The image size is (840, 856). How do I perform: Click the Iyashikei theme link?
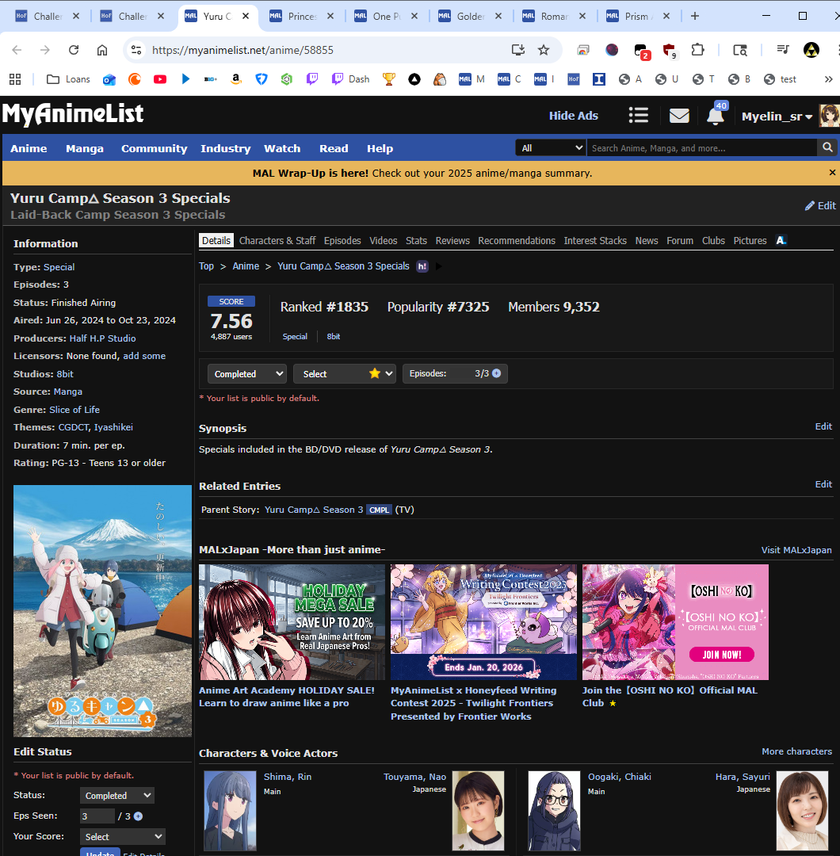point(113,427)
